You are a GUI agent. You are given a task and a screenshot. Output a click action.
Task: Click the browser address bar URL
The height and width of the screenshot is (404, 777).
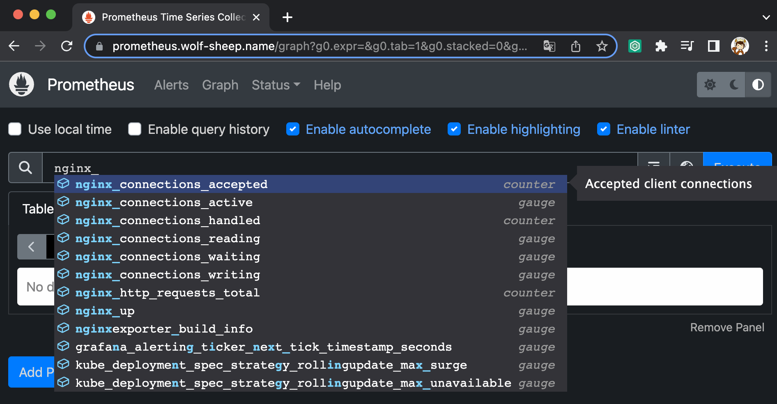pos(320,46)
